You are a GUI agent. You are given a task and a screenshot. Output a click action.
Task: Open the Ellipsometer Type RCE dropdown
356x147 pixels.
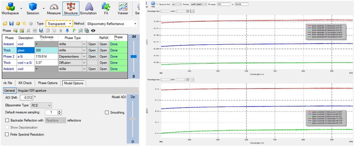[x=41, y=105]
